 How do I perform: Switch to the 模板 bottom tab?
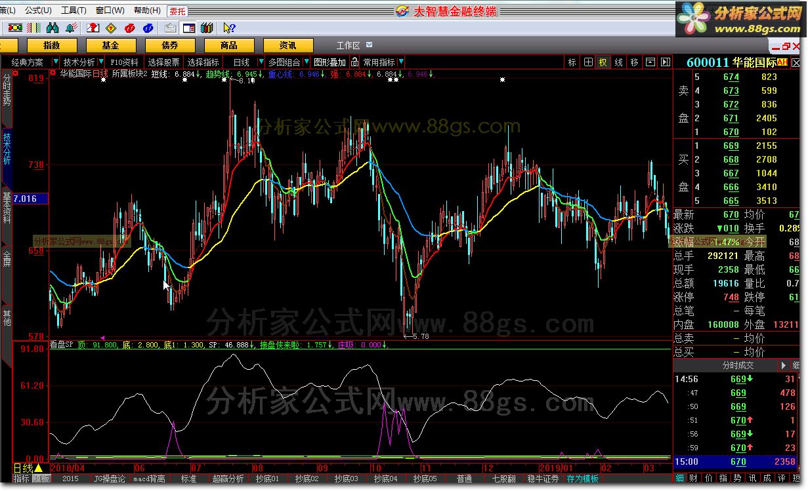[41, 479]
